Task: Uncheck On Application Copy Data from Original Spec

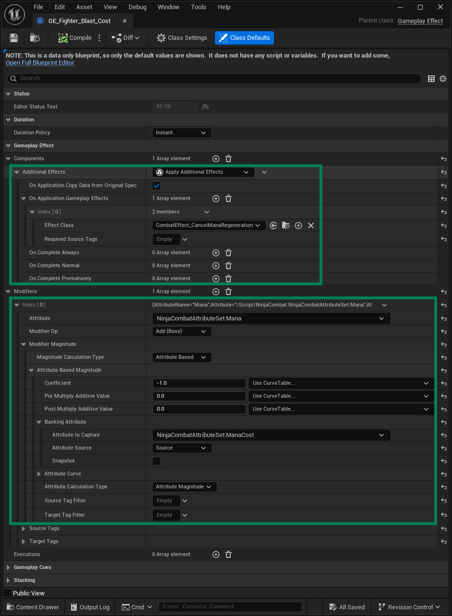Action: point(156,186)
